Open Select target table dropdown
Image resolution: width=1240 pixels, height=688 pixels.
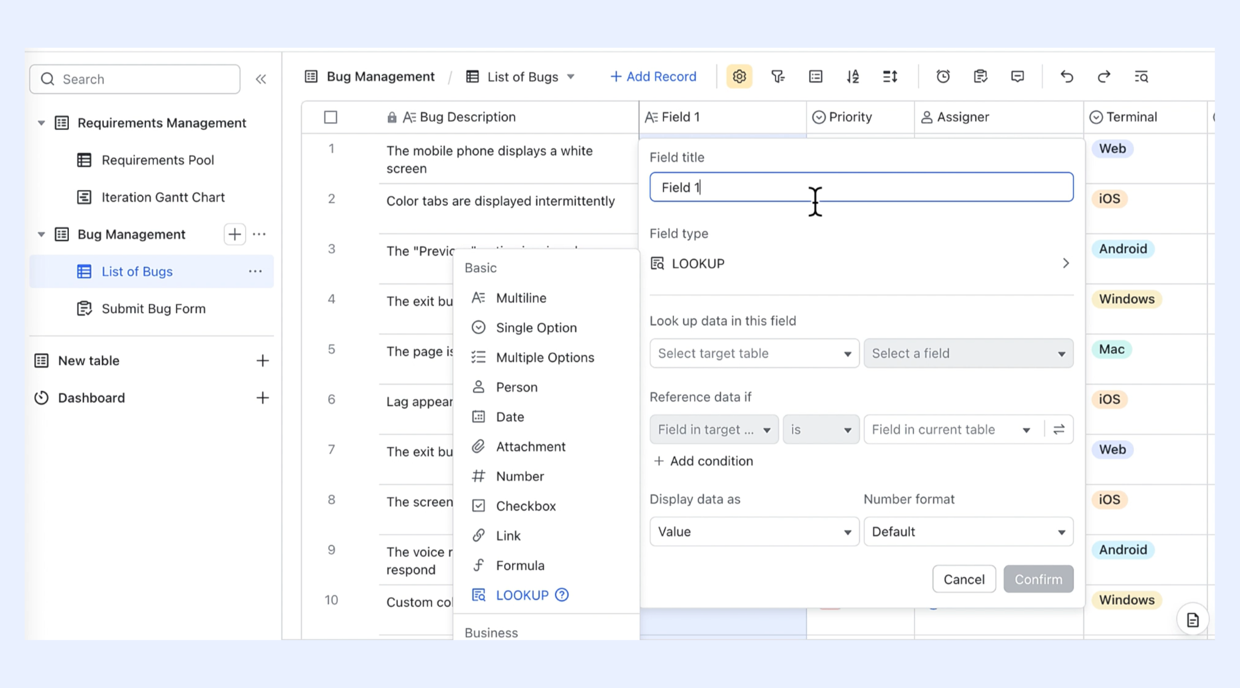pyautogui.click(x=754, y=353)
